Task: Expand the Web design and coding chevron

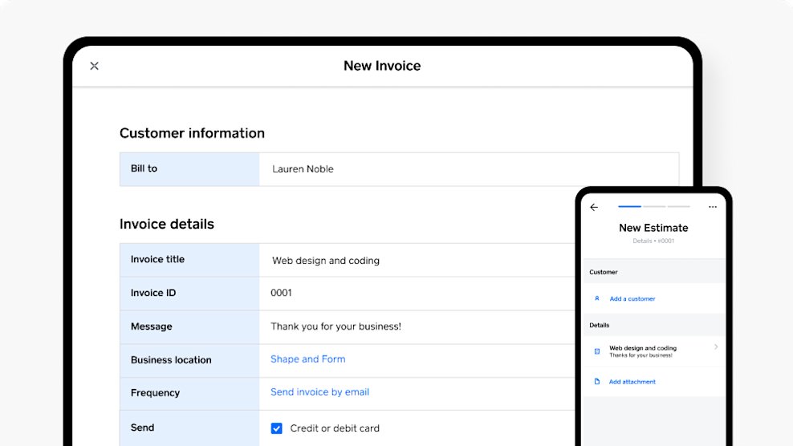Action: pyautogui.click(x=716, y=347)
